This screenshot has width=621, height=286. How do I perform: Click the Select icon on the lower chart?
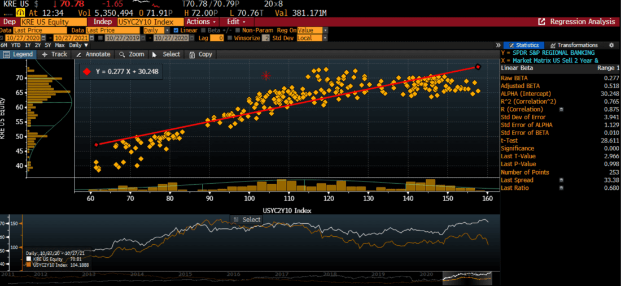pyautogui.click(x=235, y=219)
